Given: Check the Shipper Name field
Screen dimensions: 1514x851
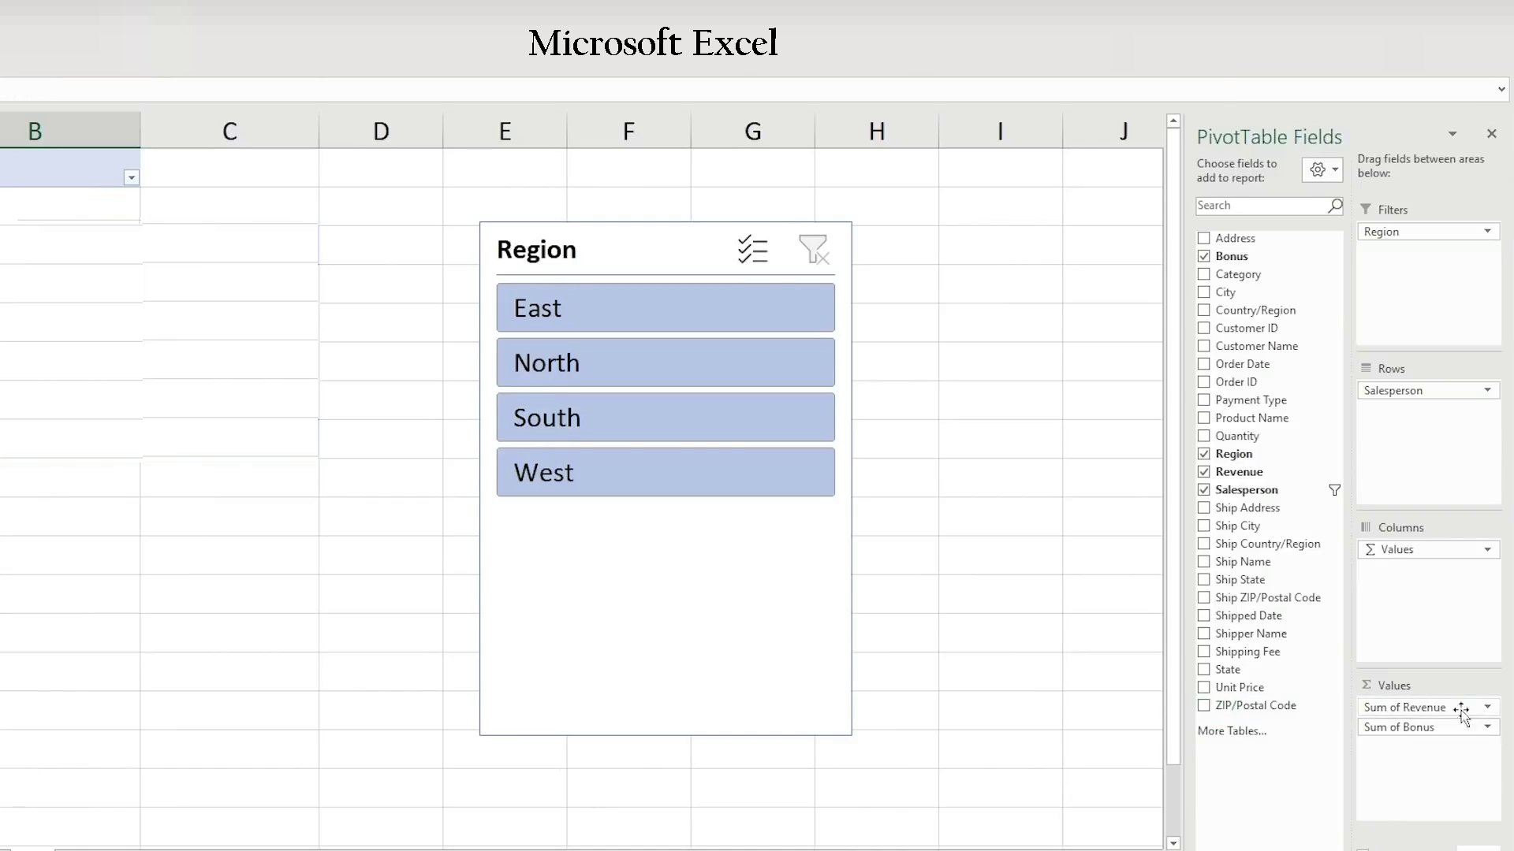Looking at the screenshot, I should tap(1203, 634).
